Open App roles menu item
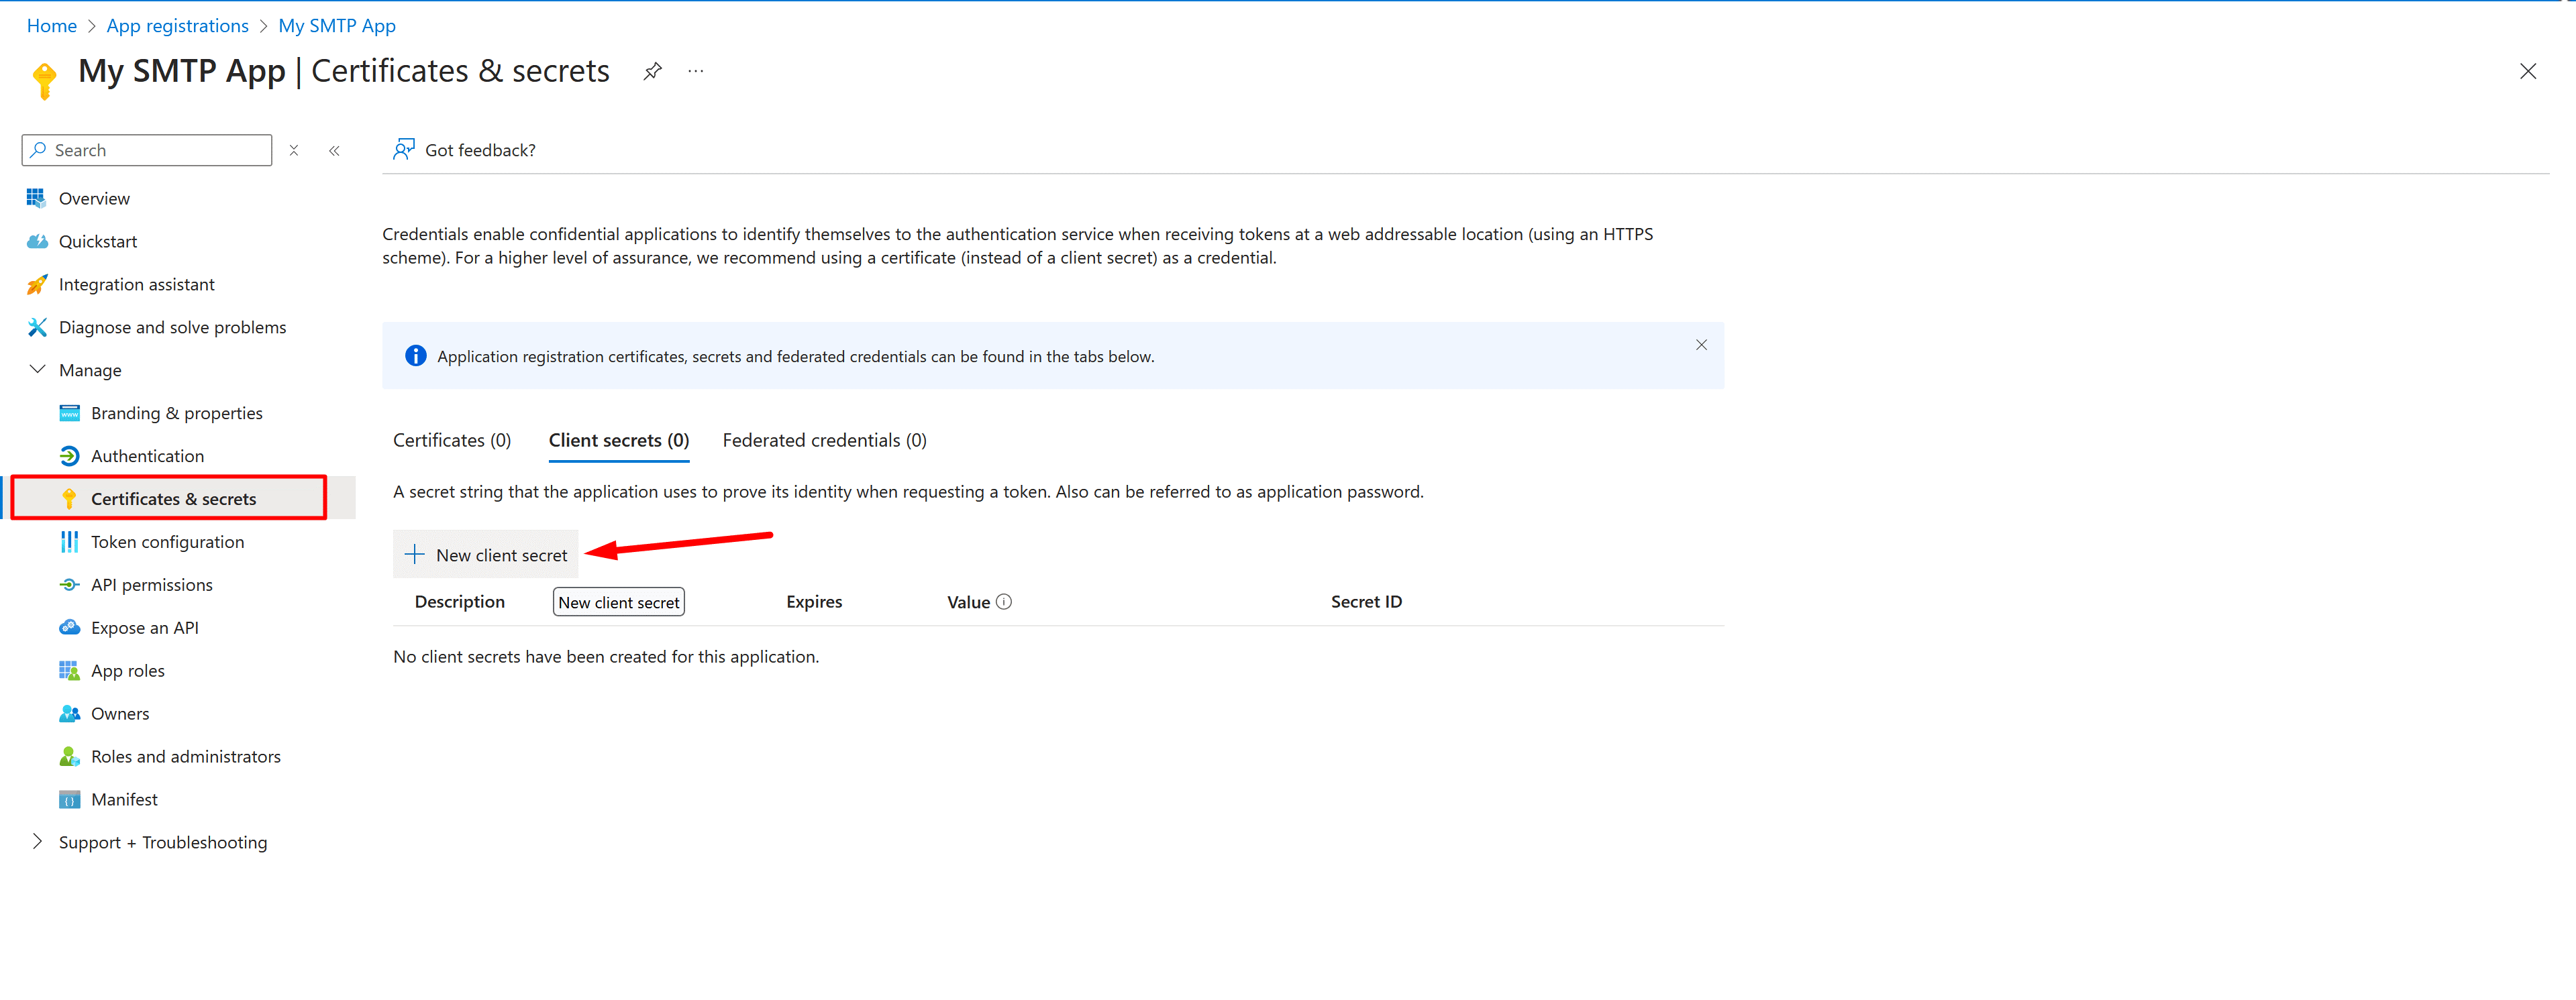The height and width of the screenshot is (1000, 2576). point(128,670)
